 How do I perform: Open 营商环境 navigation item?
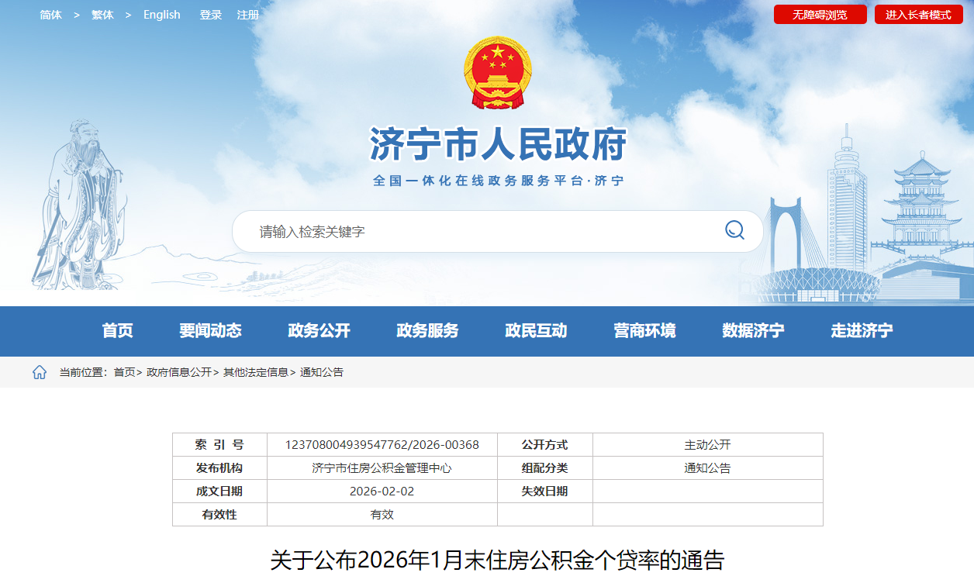pyautogui.click(x=644, y=331)
